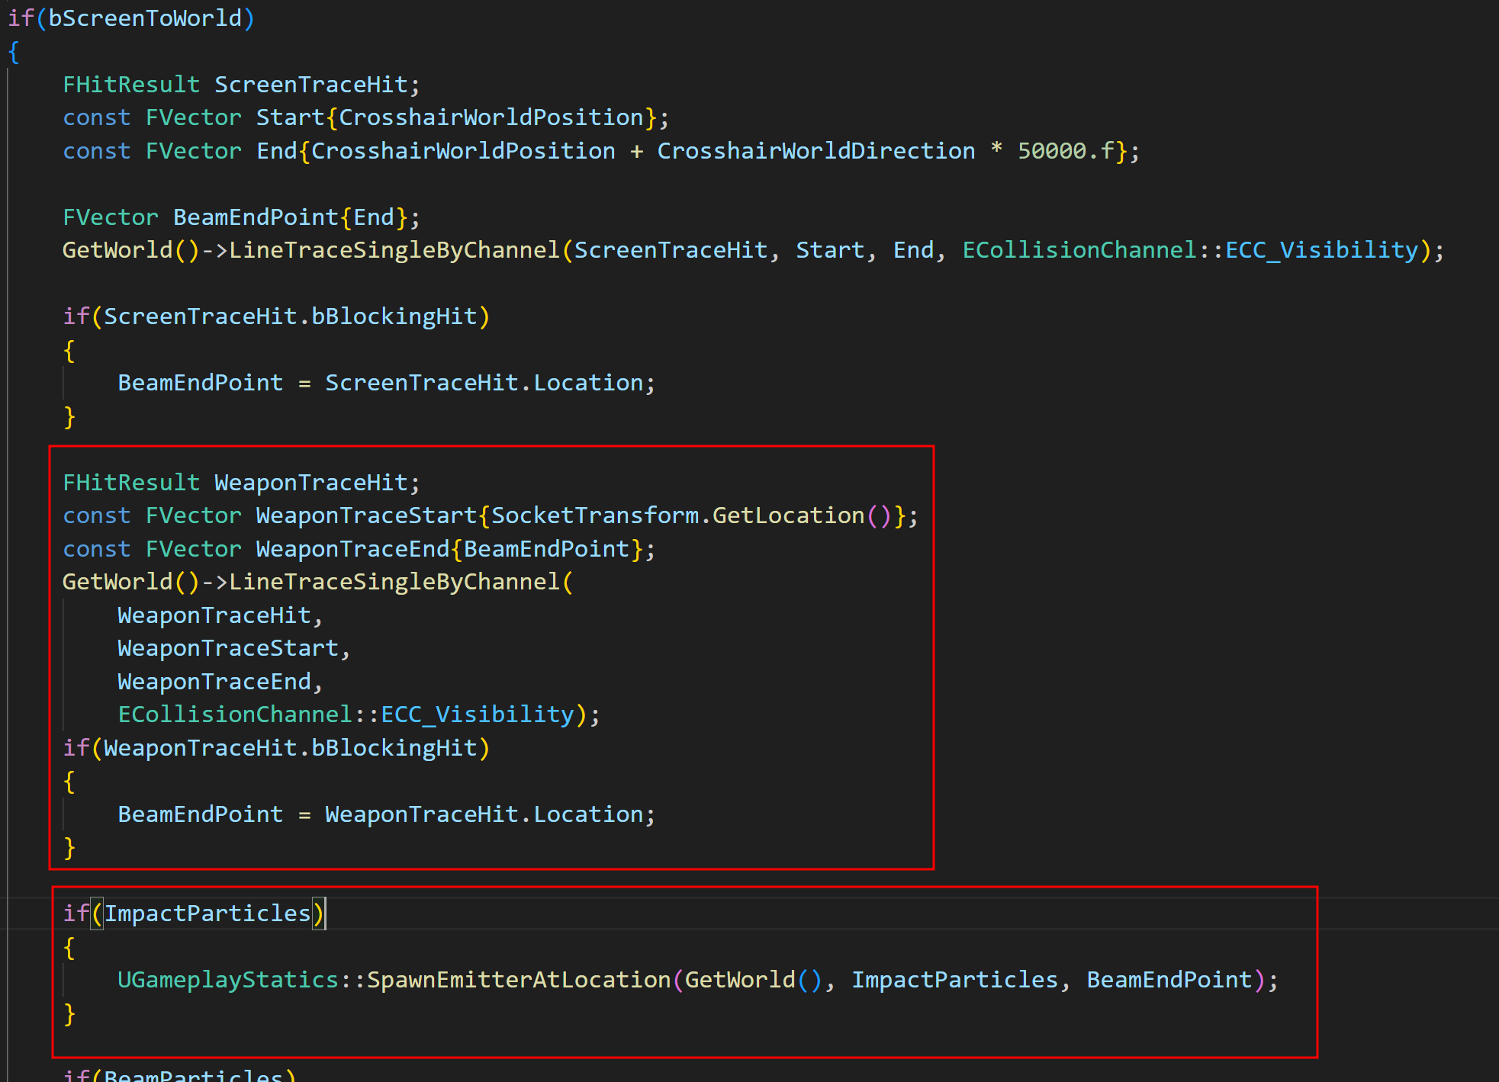Click the ScreenTraceHit declaration after FHitResult

(x=310, y=85)
